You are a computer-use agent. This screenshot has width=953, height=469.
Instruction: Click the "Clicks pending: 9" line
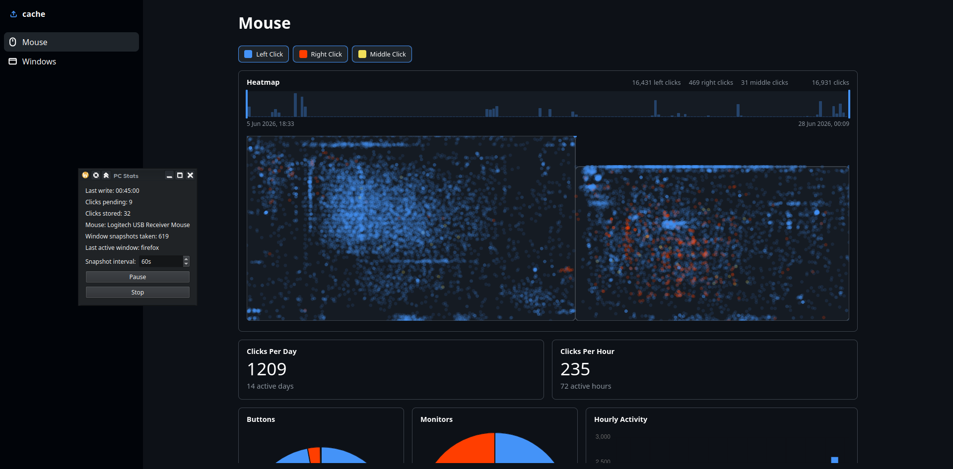pos(109,202)
